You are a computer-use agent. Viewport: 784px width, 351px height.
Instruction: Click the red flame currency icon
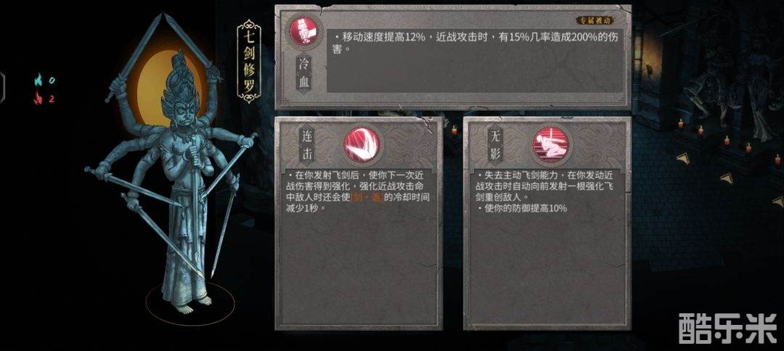38,99
